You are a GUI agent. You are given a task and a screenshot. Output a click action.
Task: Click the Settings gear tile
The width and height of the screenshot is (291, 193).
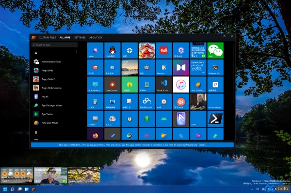click(x=129, y=50)
